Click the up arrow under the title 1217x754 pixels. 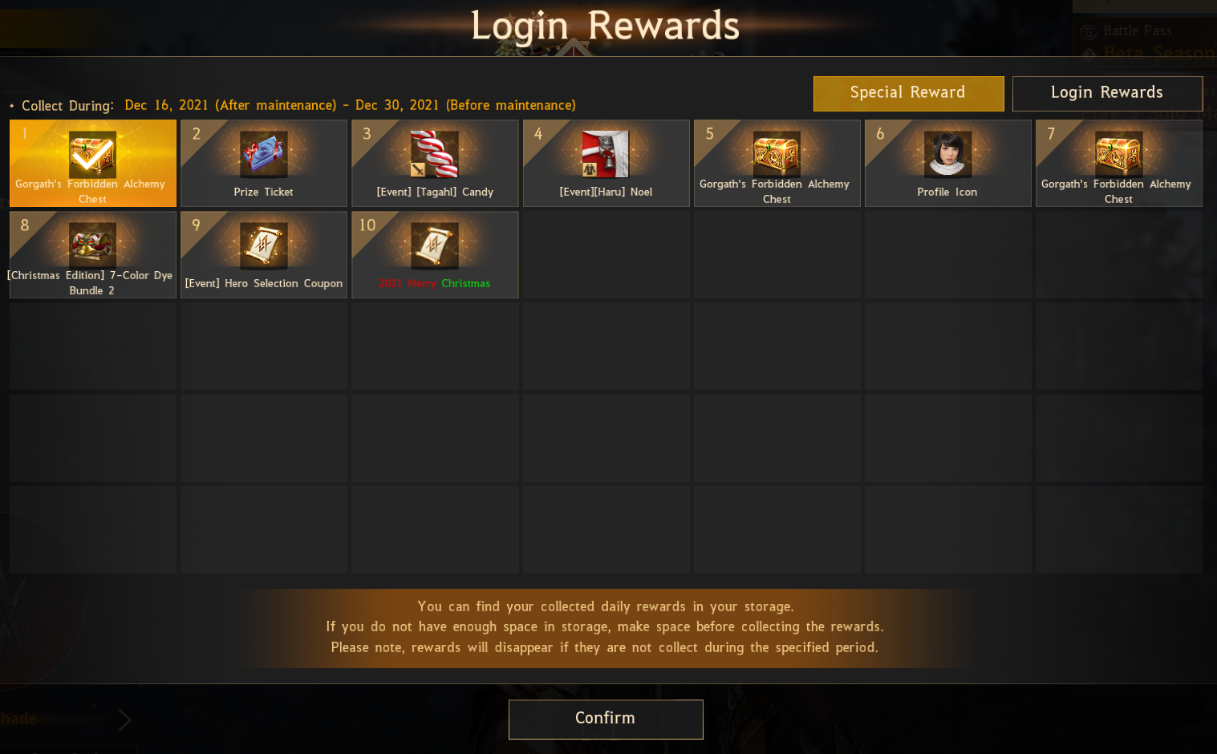coord(573,48)
